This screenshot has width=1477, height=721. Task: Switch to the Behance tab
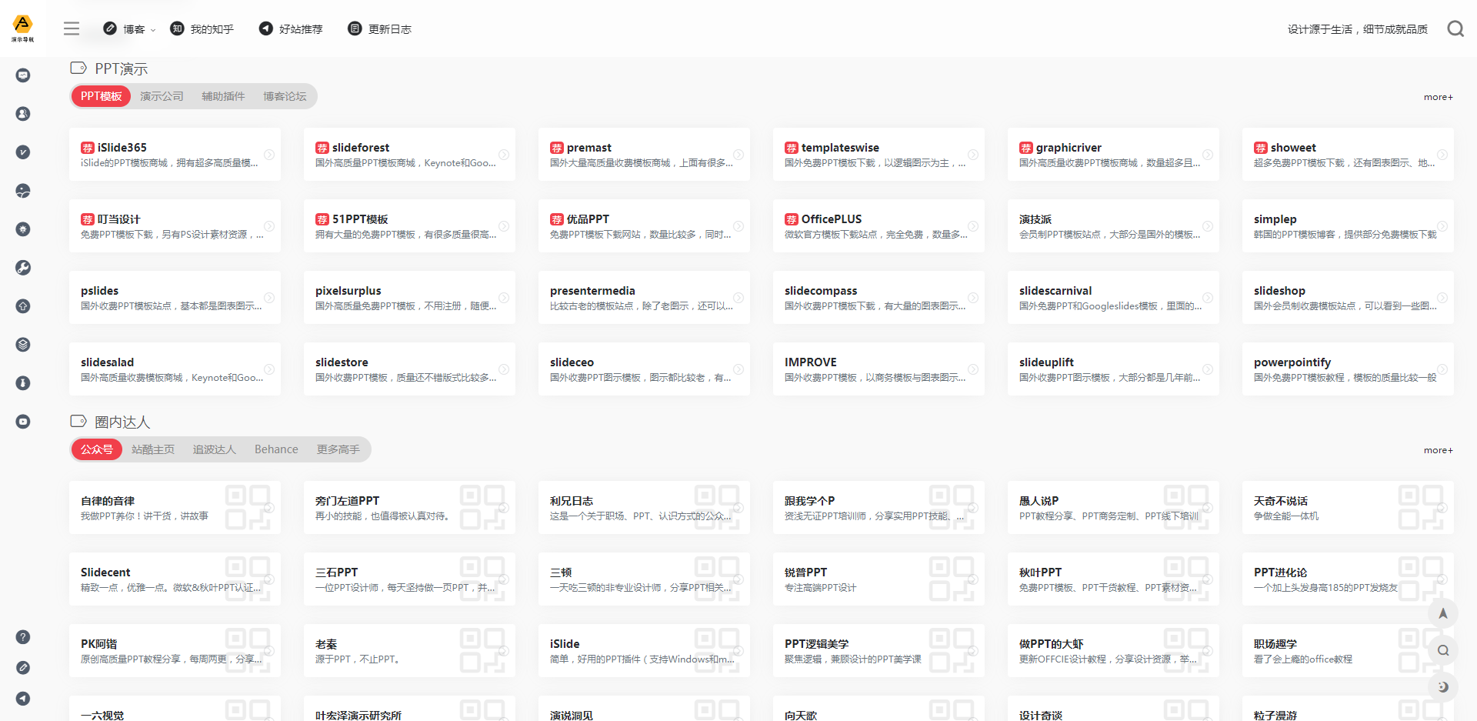coord(276,449)
